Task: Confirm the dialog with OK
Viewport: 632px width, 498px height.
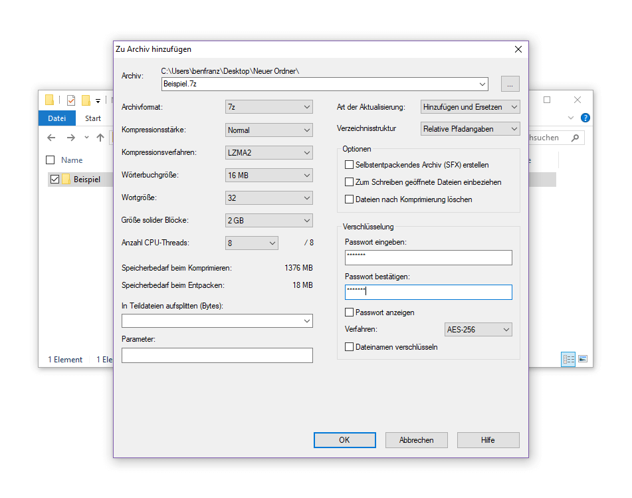Action: [345, 440]
